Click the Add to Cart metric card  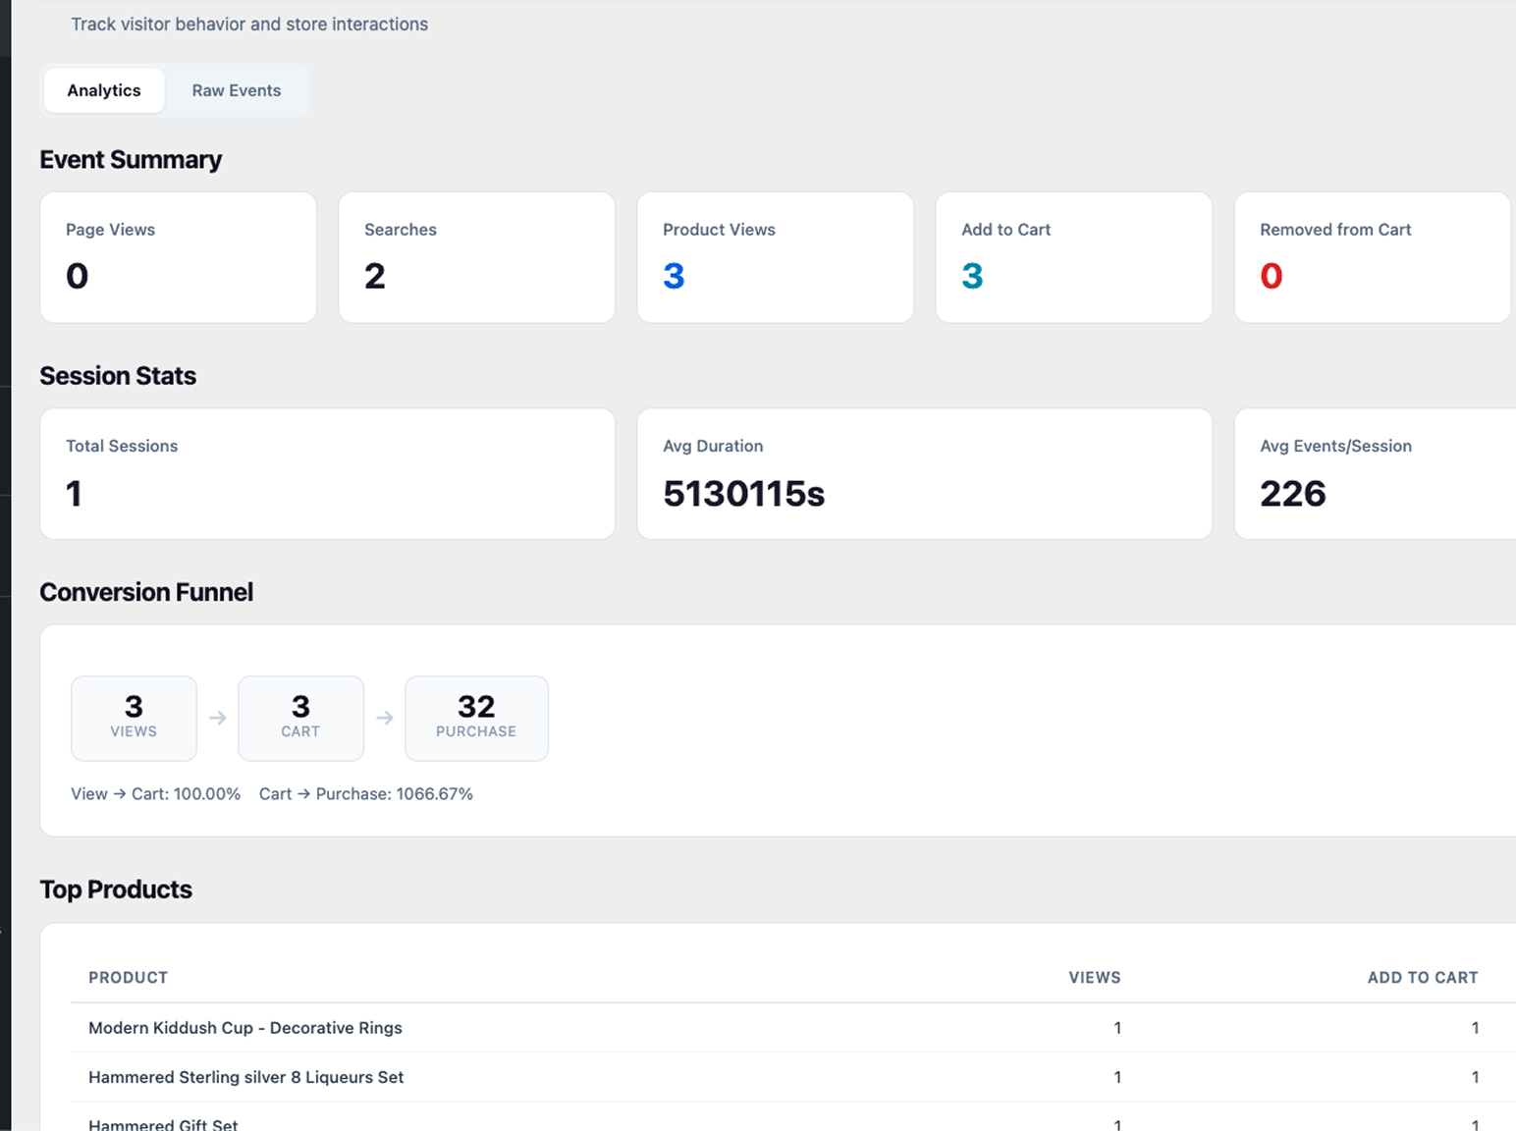(1073, 257)
